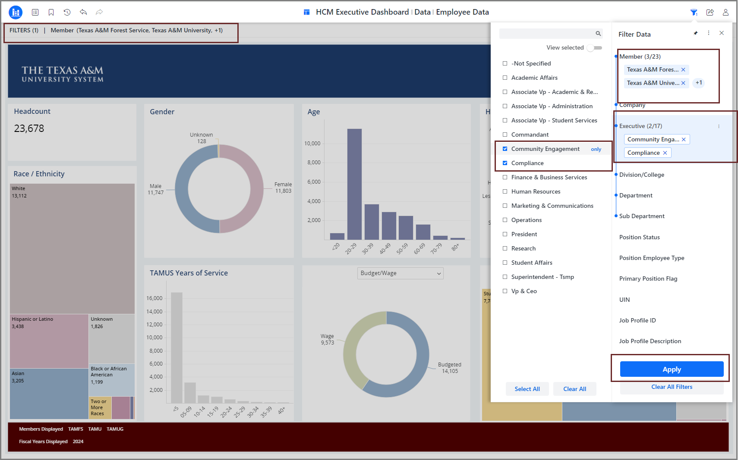Toggle the View selected switch
The image size is (738, 460).
[594, 48]
